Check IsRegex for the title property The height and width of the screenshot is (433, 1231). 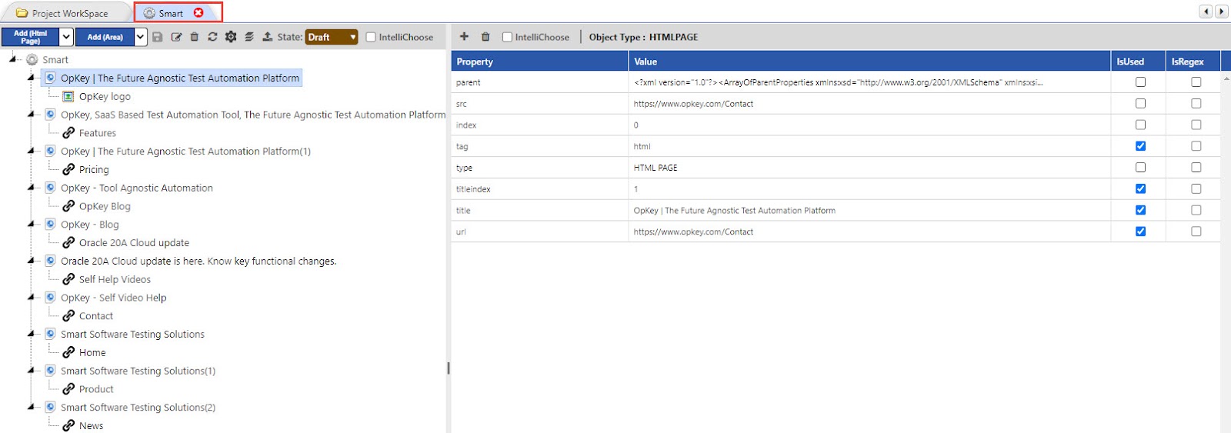[1196, 210]
